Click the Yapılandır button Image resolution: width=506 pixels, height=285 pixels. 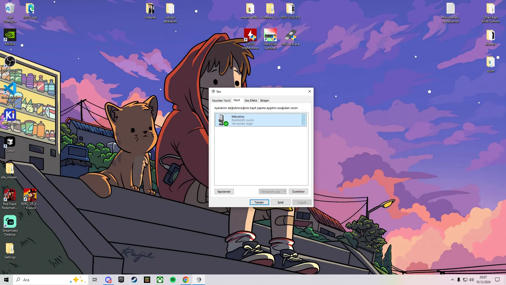coord(224,192)
